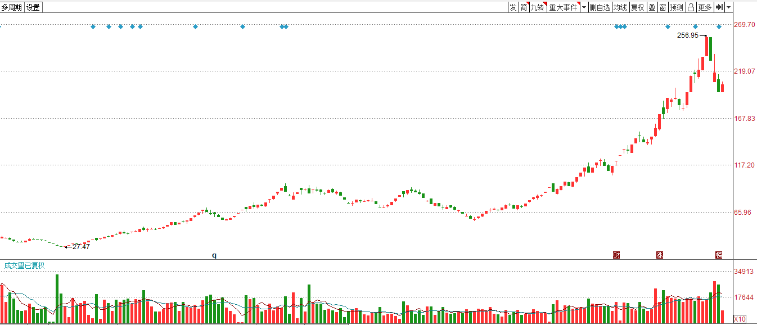The height and width of the screenshot is (325, 757).
Task: Click the 34913 volume axis value
Action: tap(744, 272)
